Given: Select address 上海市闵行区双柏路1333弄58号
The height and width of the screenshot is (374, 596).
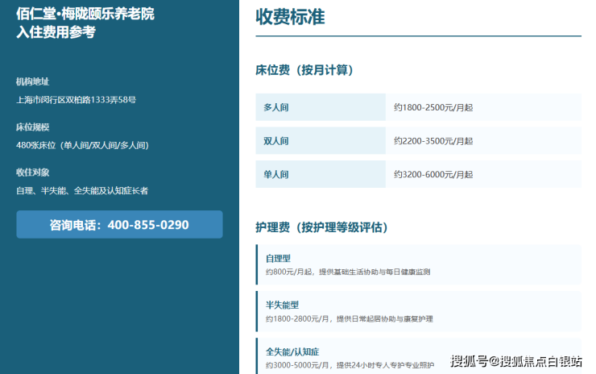Looking at the screenshot, I should [x=76, y=100].
